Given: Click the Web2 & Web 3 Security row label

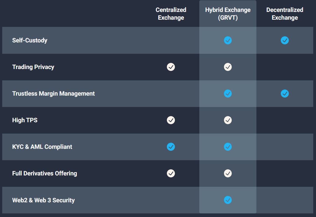Looking at the screenshot, I should [43, 200].
